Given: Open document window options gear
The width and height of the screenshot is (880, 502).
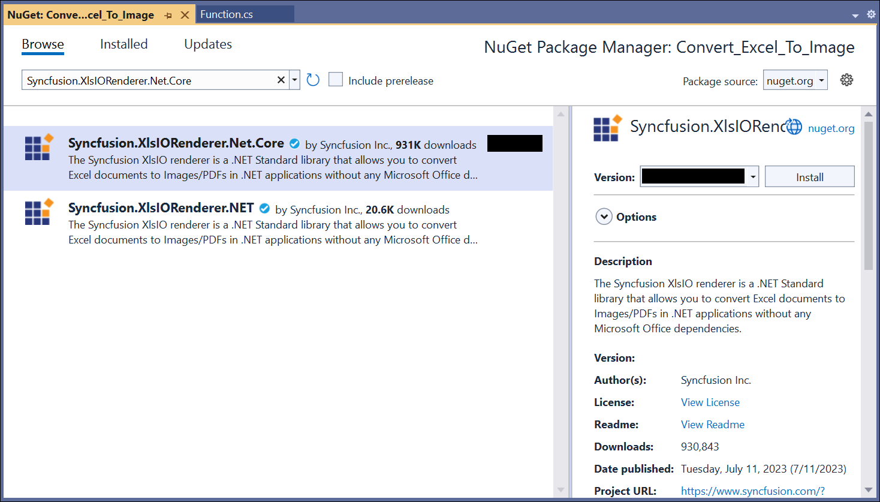Looking at the screenshot, I should coord(871,14).
